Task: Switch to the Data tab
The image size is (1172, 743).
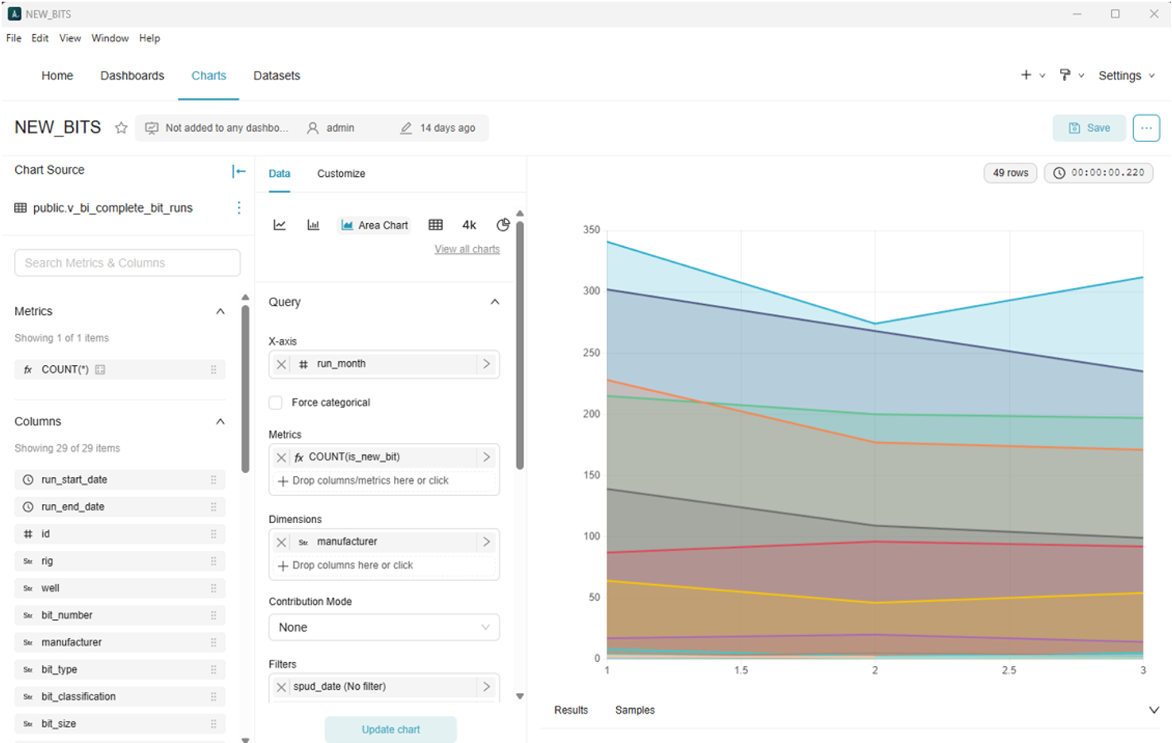Action: click(280, 174)
